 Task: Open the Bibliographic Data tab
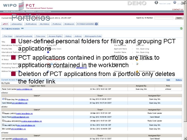point(93,36)
